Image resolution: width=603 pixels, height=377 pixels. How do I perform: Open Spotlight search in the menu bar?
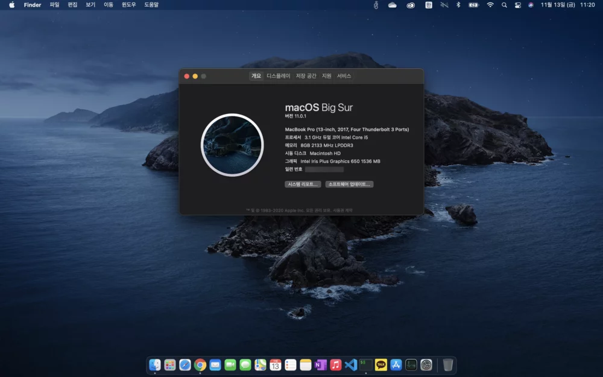[x=504, y=5]
